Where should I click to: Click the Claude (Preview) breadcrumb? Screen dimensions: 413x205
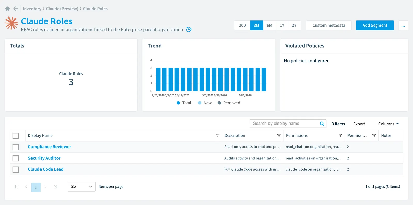click(x=62, y=9)
